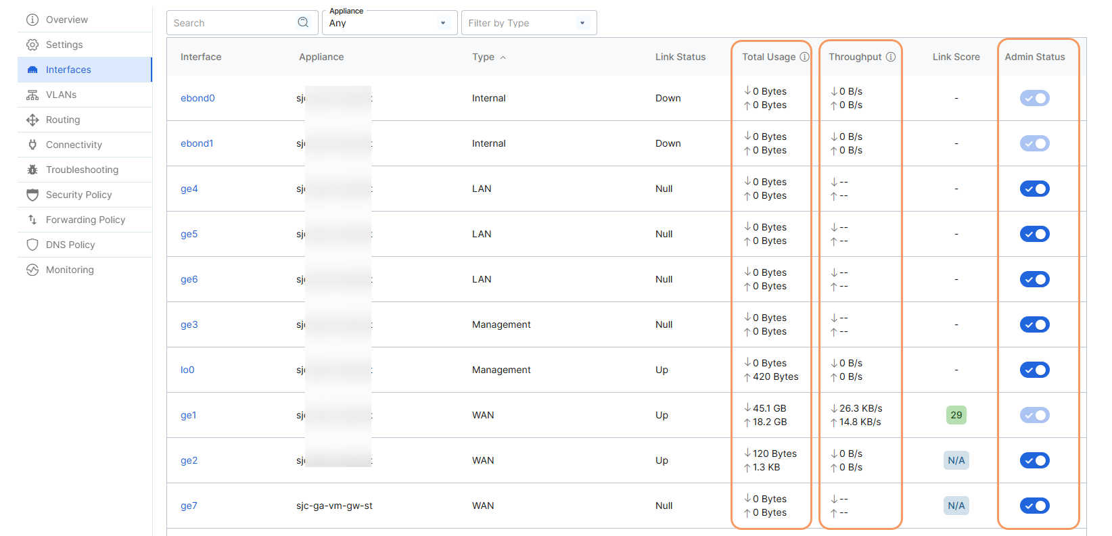Click the Interfaces sidebar icon

pos(32,70)
